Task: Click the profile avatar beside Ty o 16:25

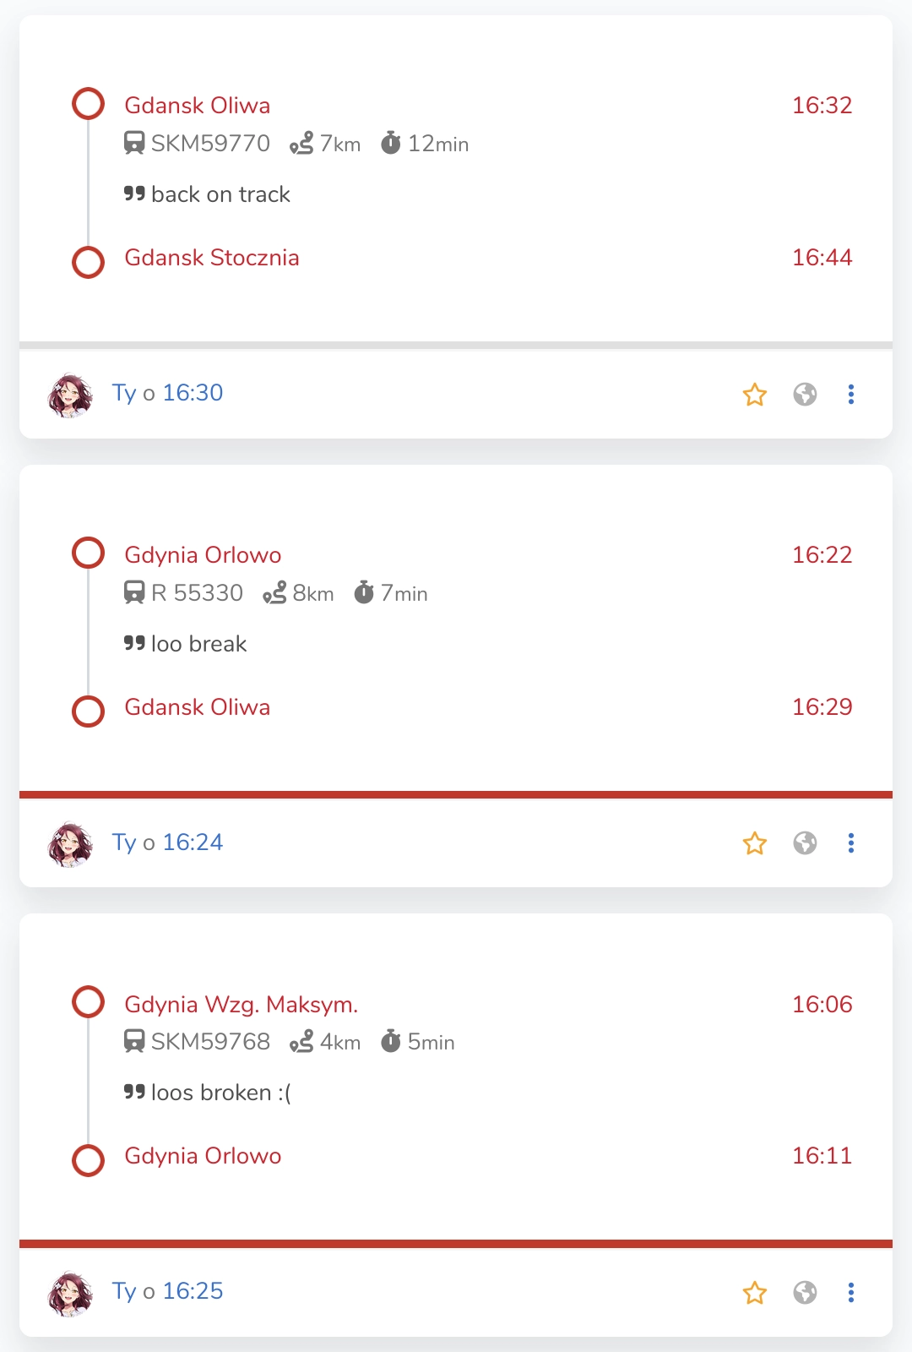Action: tap(71, 1294)
